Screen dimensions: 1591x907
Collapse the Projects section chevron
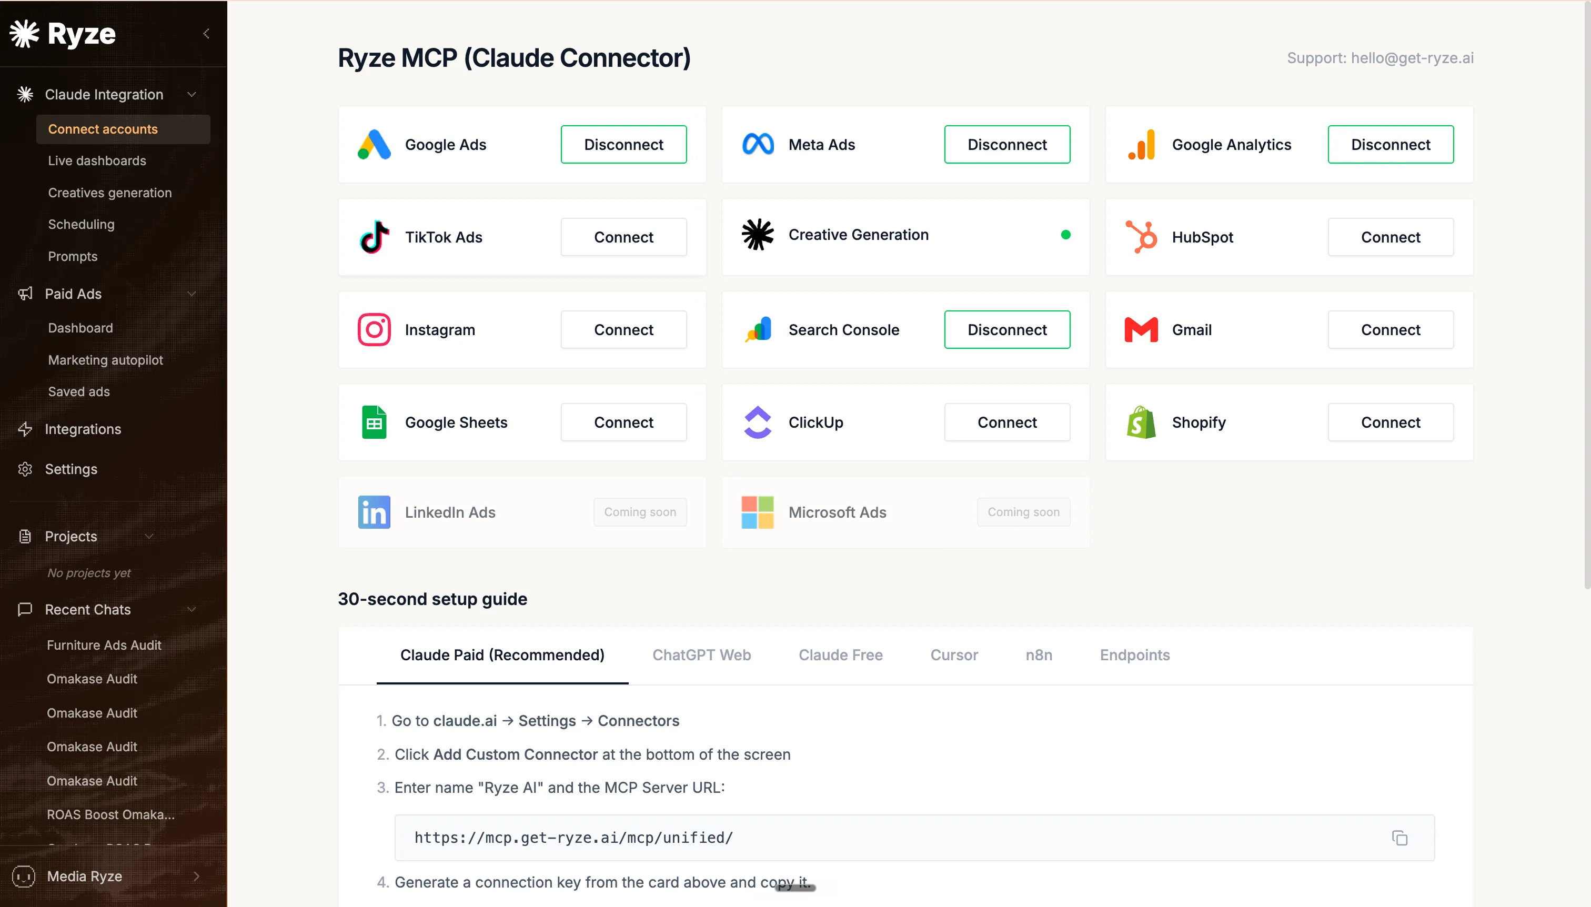point(149,536)
